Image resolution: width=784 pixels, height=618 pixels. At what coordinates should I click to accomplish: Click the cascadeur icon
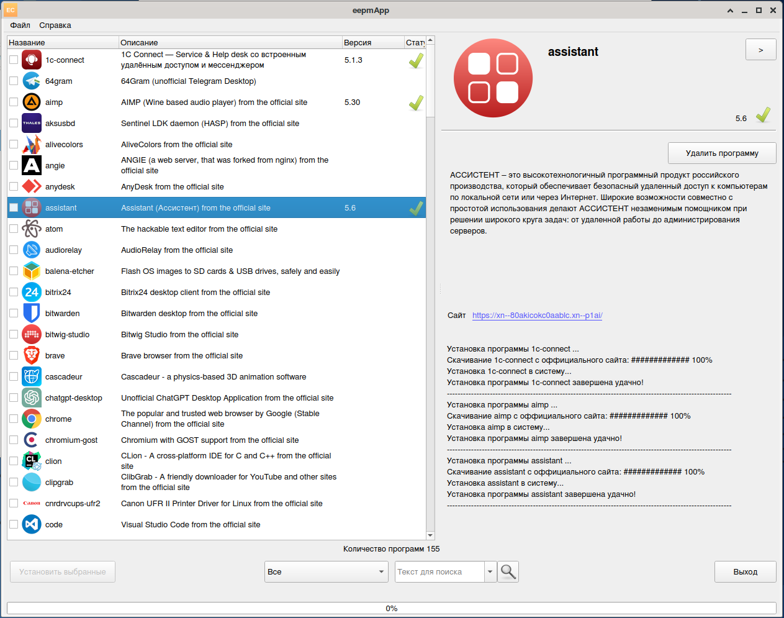[32, 377]
